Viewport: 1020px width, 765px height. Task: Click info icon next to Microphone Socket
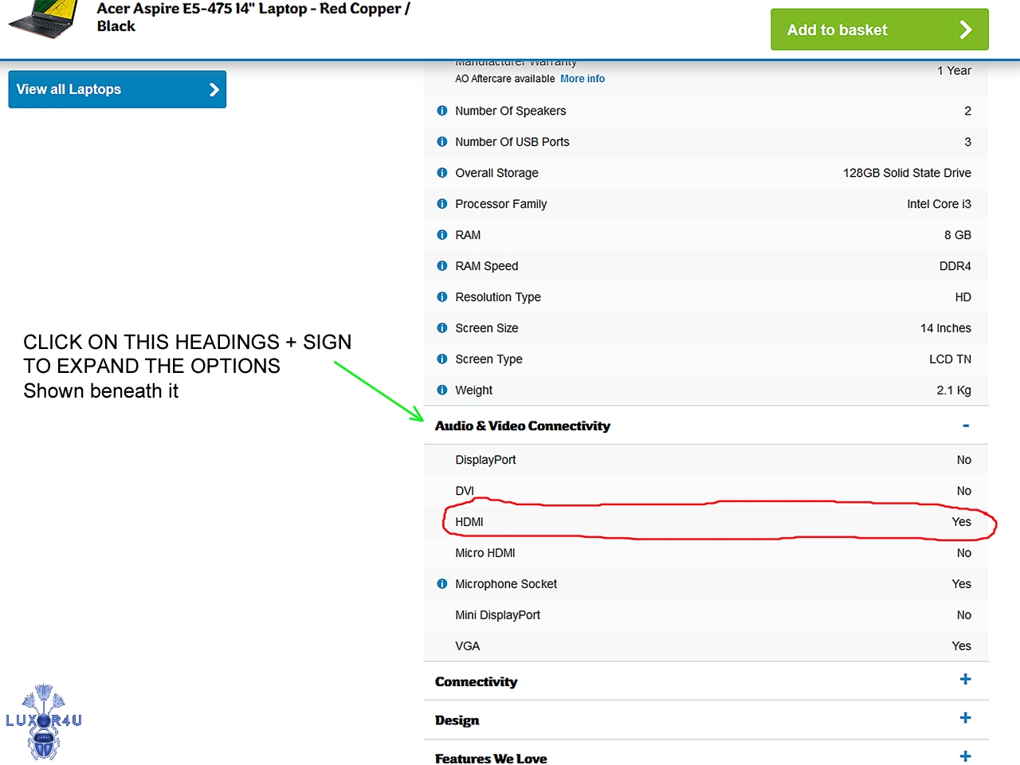click(x=442, y=584)
